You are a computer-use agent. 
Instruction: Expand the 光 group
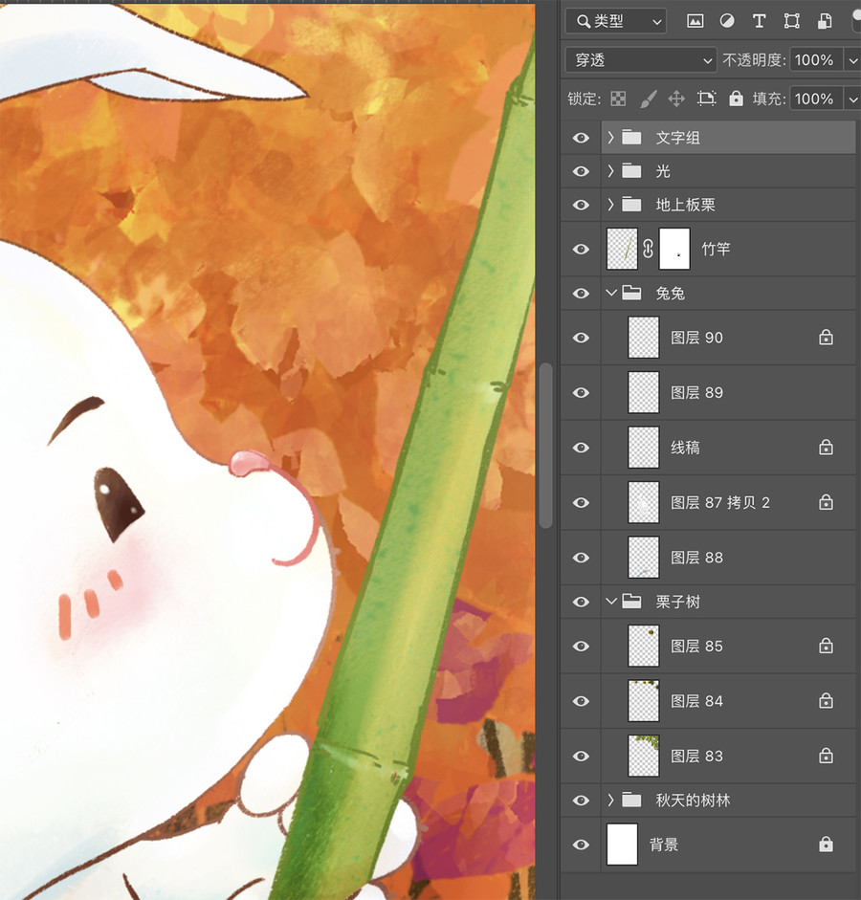(610, 171)
